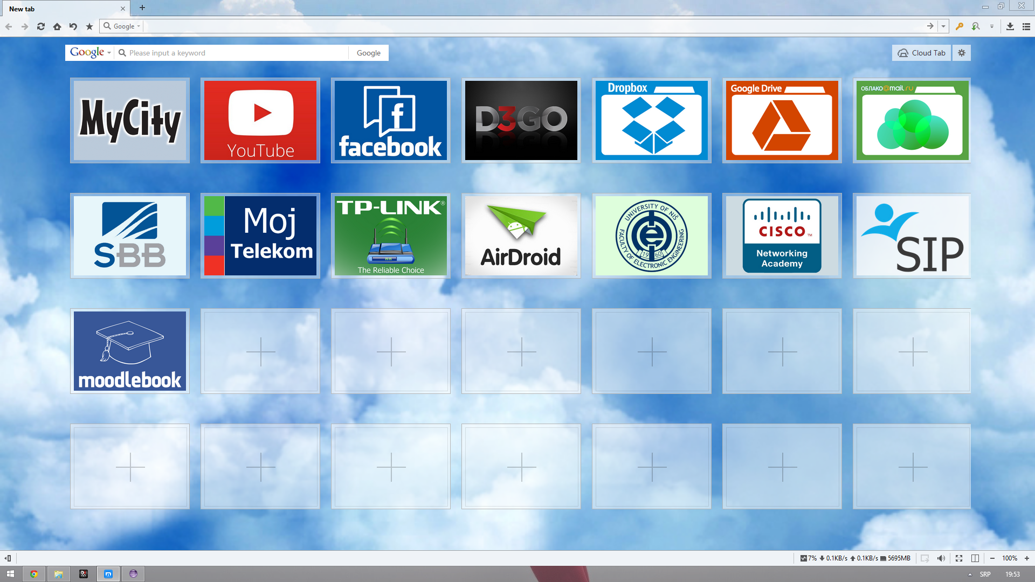Screen dimensions: 1035x582
Task: Click the undo closed tab icon
Action: click(x=73, y=26)
